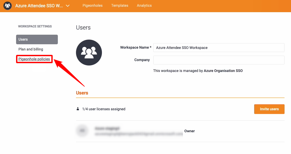Click the Users page title
291x154 pixels.
coord(83,28)
